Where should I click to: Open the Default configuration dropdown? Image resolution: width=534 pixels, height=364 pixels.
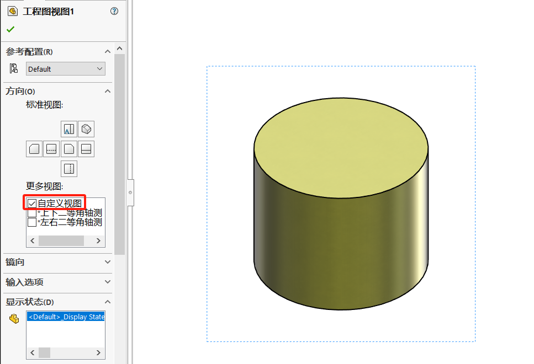tap(65, 69)
